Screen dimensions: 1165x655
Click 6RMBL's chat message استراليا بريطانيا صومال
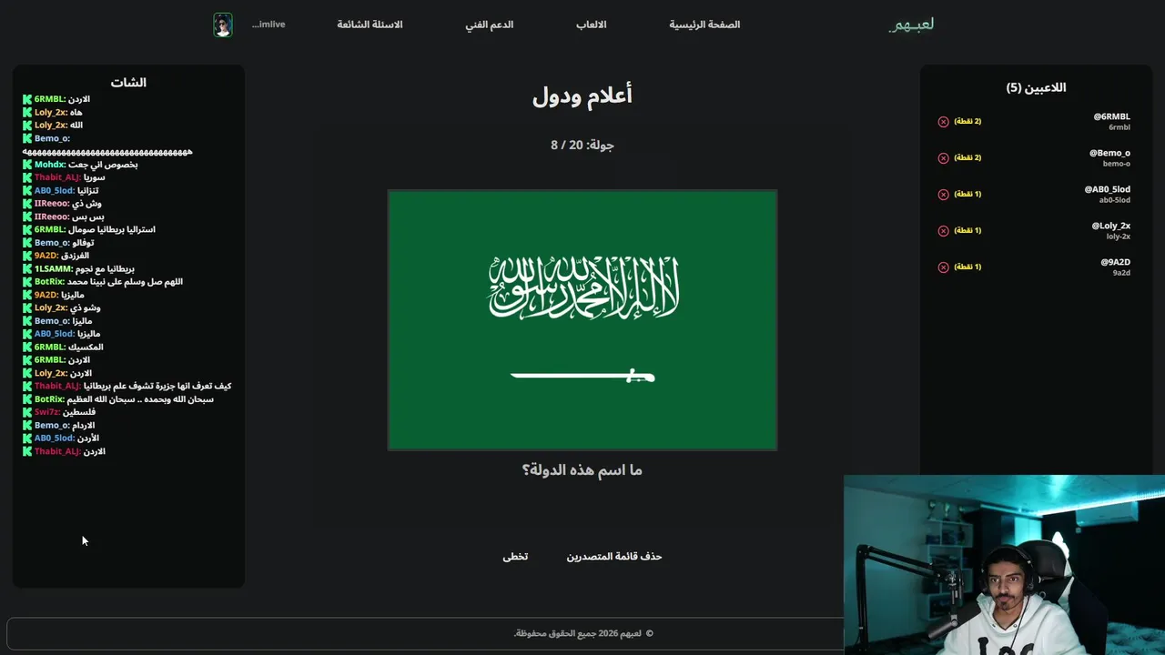(x=111, y=230)
